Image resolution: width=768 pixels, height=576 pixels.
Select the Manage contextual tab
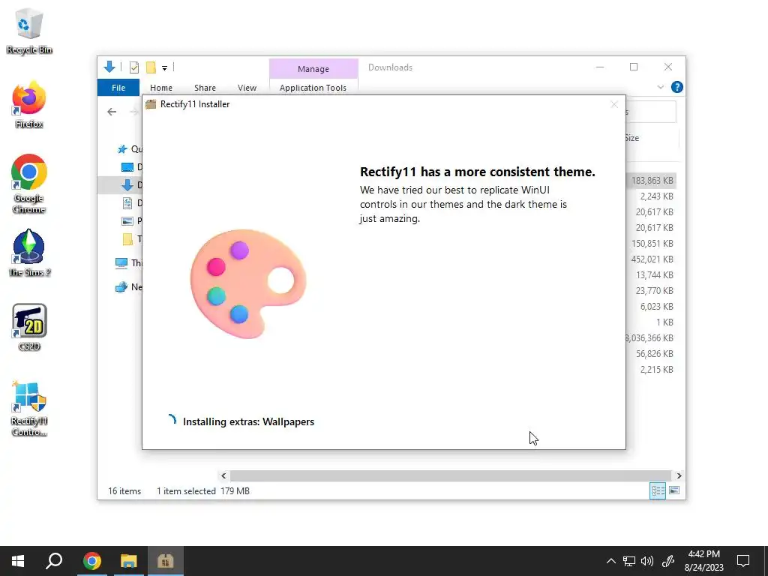click(313, 69)
